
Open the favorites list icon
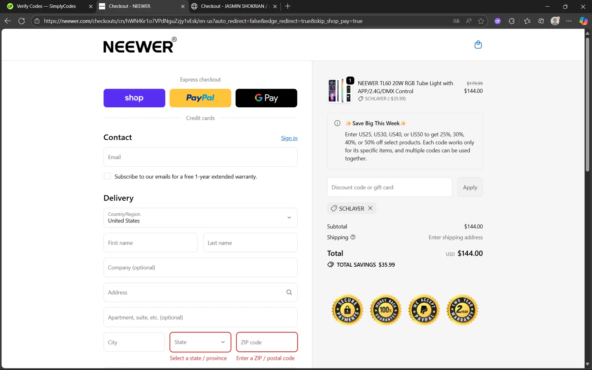pos(527,21)
